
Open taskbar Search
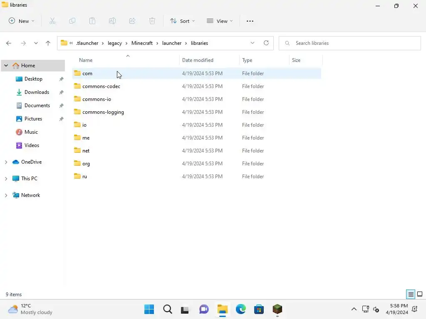click(168, 309)
